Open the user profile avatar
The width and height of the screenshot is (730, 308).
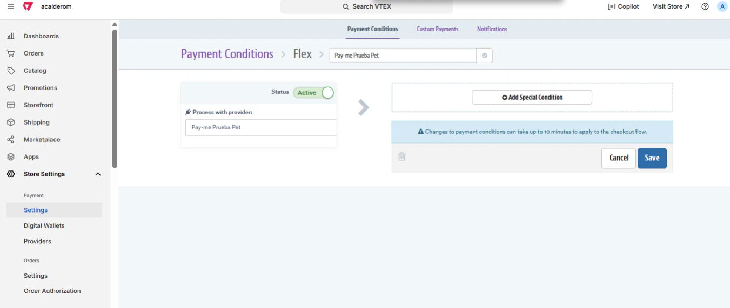[x=722, y=6]
